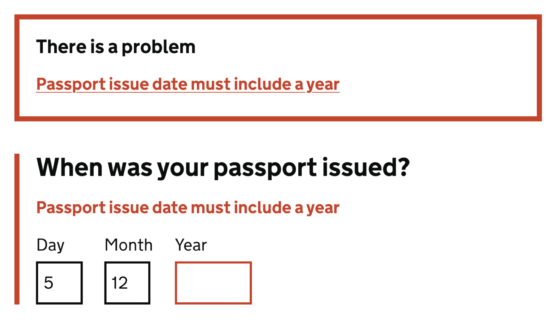Focus the Year field flagged with an error

point(213,282)
